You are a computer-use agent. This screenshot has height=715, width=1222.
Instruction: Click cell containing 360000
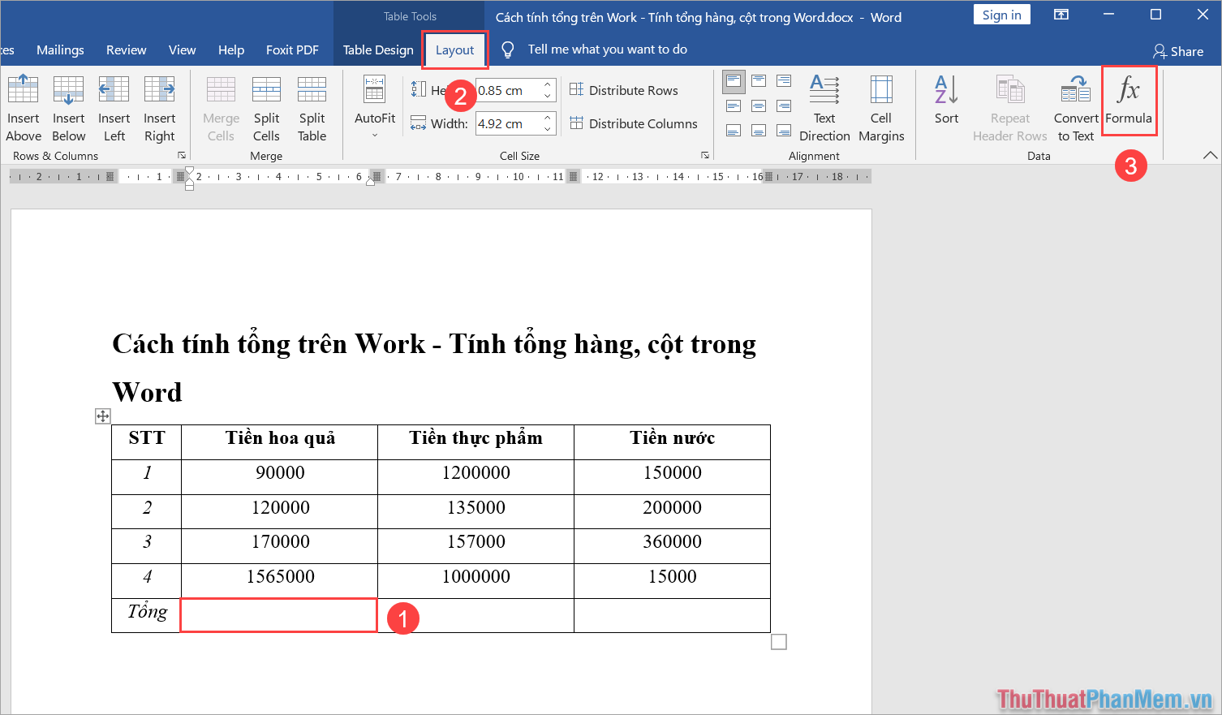click(672, 545)
